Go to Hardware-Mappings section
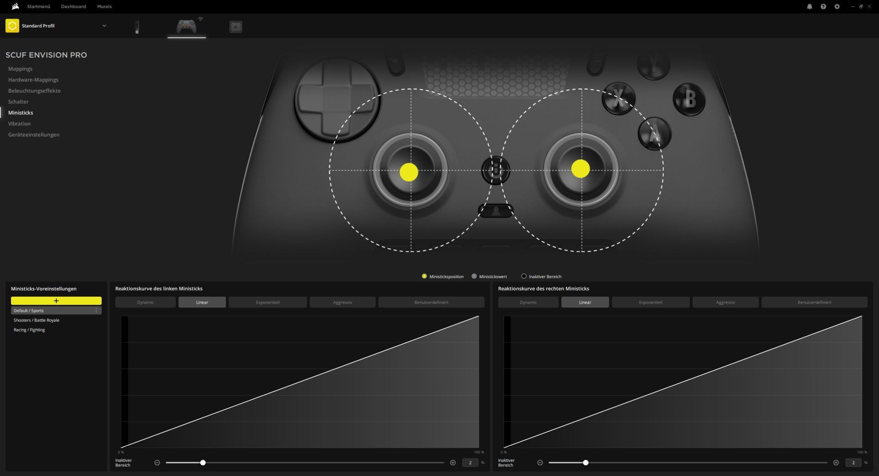The image size is (879, 476). tap(33, 80)
